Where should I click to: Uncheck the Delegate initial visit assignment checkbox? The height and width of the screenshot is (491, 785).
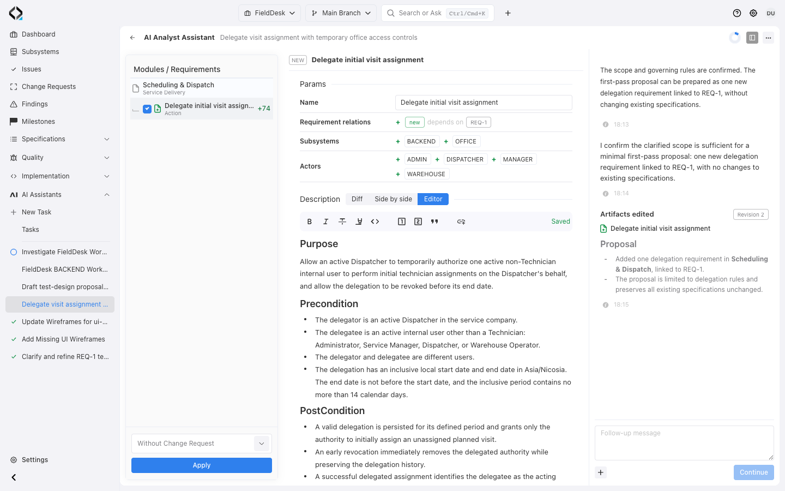coord(147,109)
